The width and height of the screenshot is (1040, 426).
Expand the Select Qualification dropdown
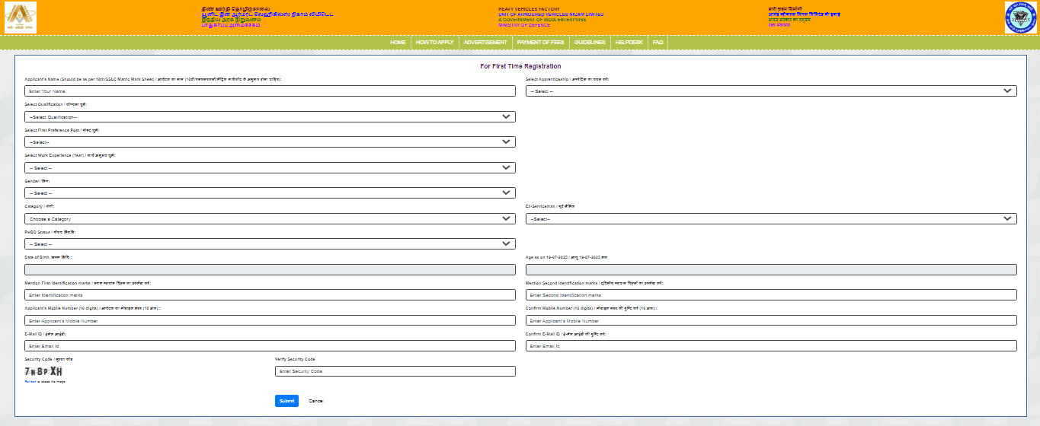tap(270, 117)
